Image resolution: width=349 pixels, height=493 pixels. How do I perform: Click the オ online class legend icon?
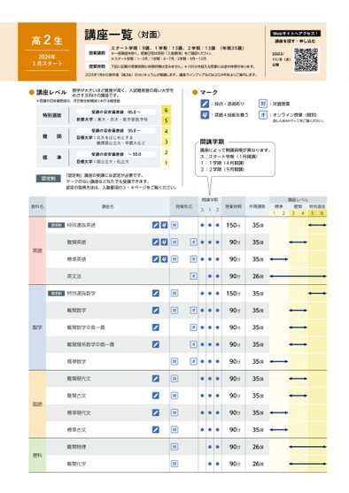point(263,115)
